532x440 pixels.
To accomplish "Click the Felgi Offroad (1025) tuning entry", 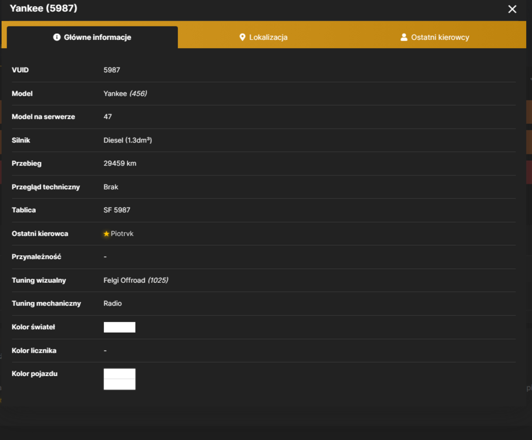I will click(136, 280).
